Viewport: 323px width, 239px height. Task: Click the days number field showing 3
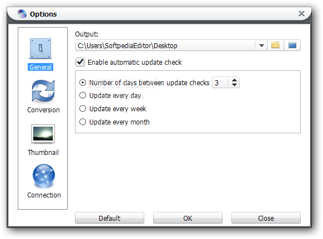(220, 82)
